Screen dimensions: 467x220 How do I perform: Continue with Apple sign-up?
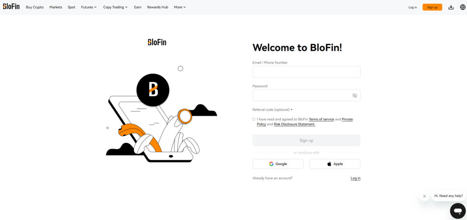(x=335, y=164)
